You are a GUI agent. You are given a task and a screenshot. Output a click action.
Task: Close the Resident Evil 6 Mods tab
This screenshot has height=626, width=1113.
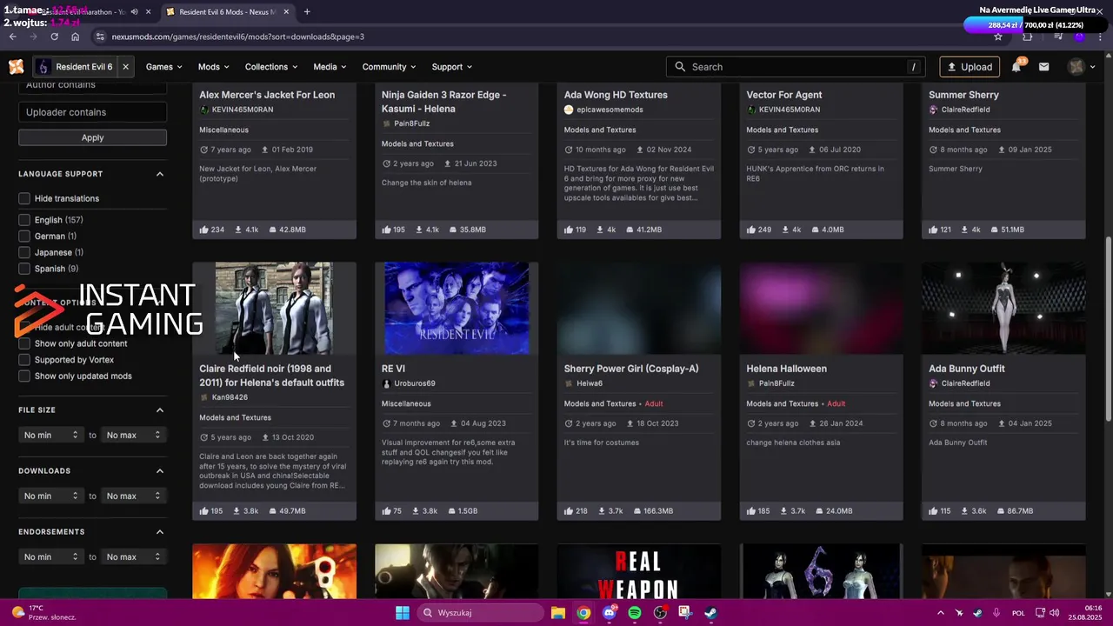coord(286,11)
